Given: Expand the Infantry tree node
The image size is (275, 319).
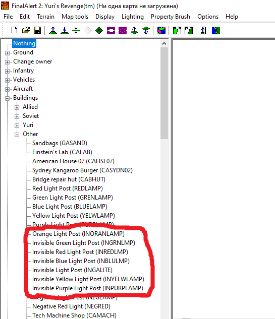Looking at the screenshot, I should click(x=8, y=71).
